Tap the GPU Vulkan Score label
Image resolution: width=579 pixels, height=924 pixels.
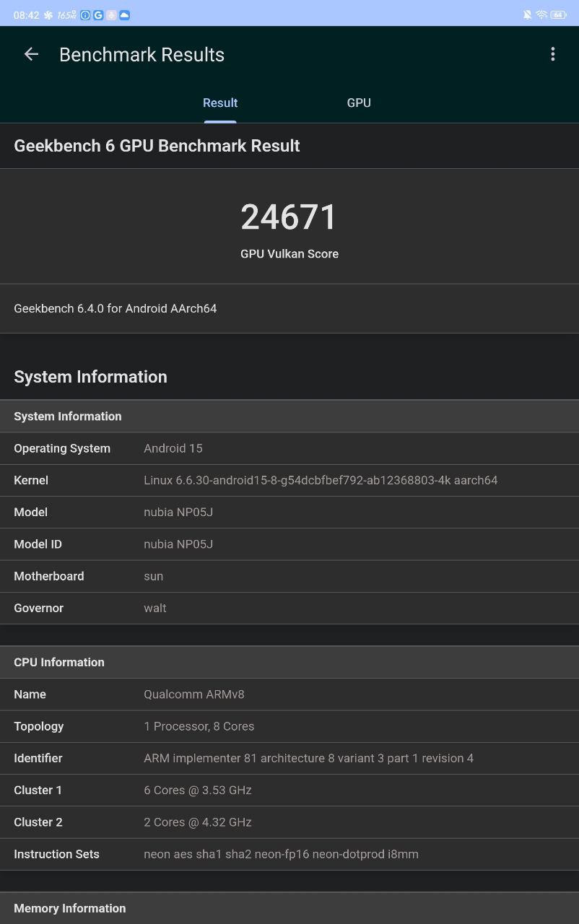pos(289,254)
